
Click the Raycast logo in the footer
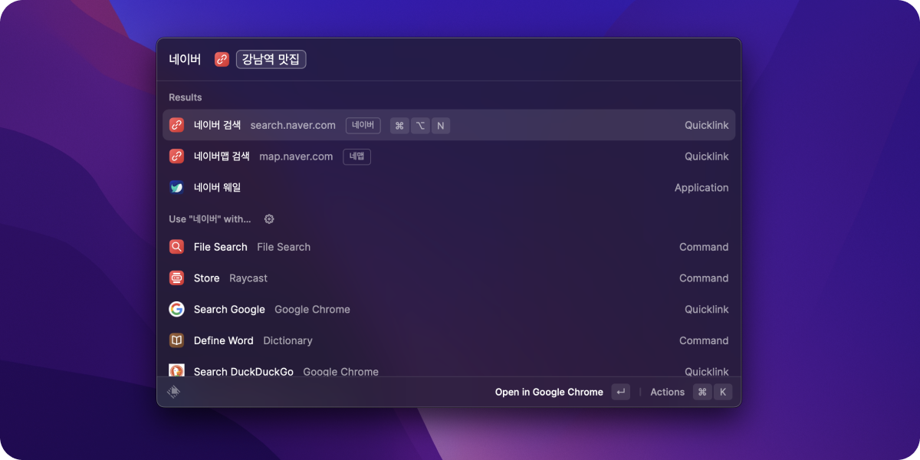click(174, 392)
